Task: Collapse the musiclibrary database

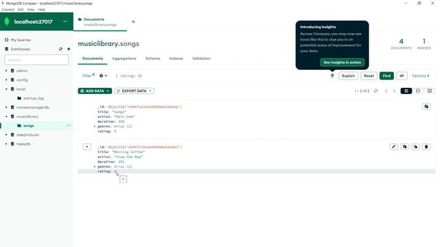Action: coord(6,117)
